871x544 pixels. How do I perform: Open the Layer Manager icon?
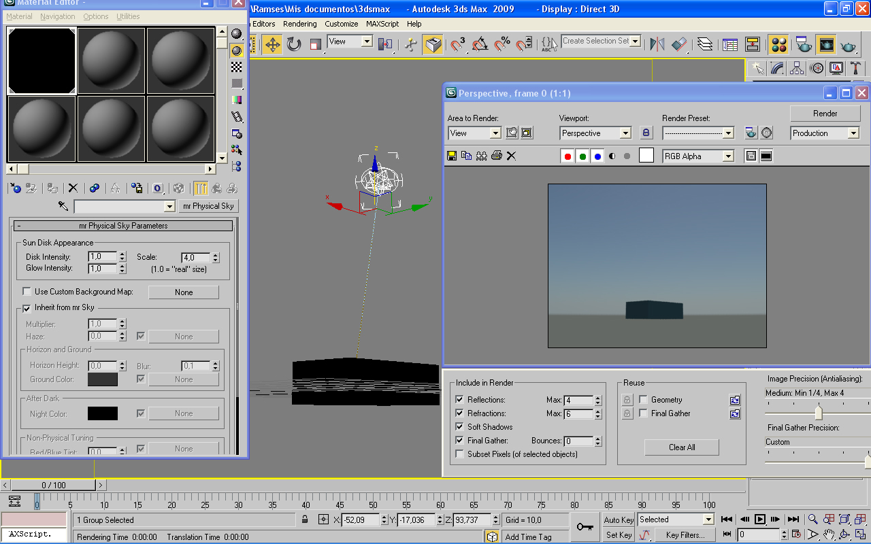coord(705,45)
